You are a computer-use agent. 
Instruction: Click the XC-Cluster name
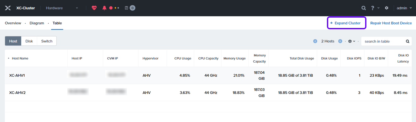pos(26,8)
